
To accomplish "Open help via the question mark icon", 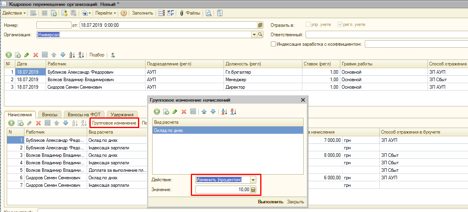I will (124, 13).
